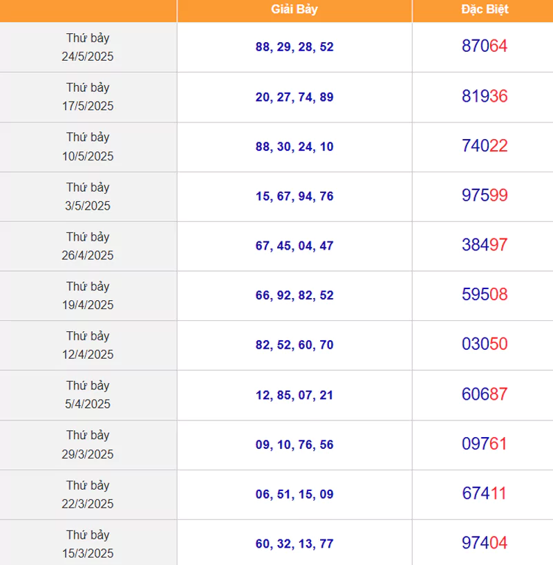553x565 pixels.
Task: Select the 3/5/2025 date cell
Action: (88, 196)
